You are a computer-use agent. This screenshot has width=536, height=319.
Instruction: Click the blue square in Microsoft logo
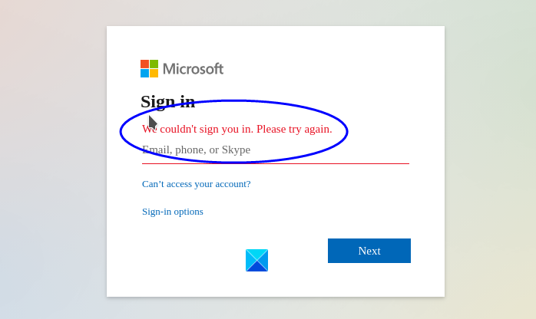pyautogui.click(x=144, y=73)
